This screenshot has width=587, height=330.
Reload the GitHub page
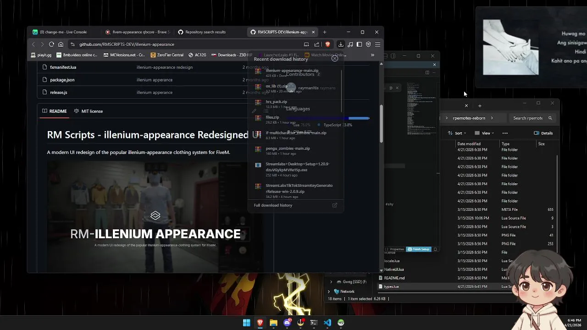pyautogui.click(x=51, y=44)
